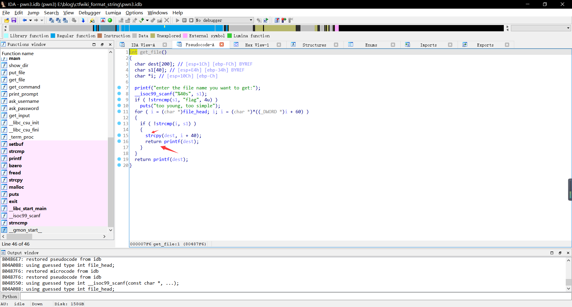Toggle breakpoint dot on line 9

click(119, 100)
